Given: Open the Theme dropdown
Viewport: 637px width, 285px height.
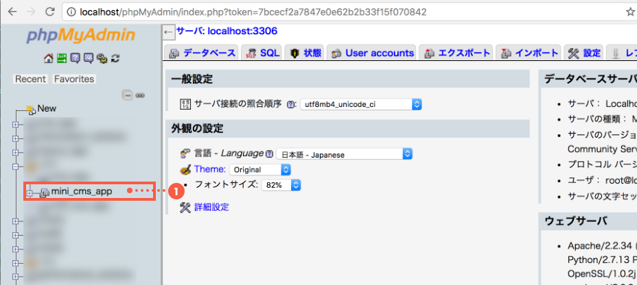Looking at the screenshot, I should [260, 169].
